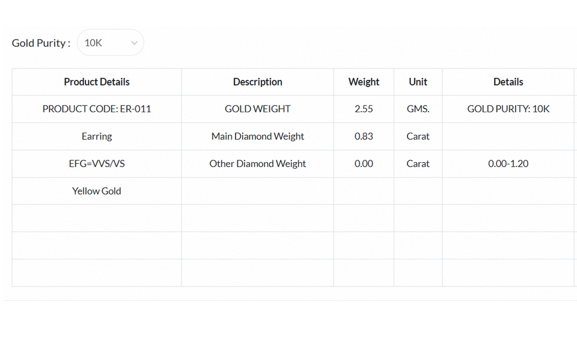
Task: Select the PRODUCT CODE: ER-011 cell
Action: [97, 109]
